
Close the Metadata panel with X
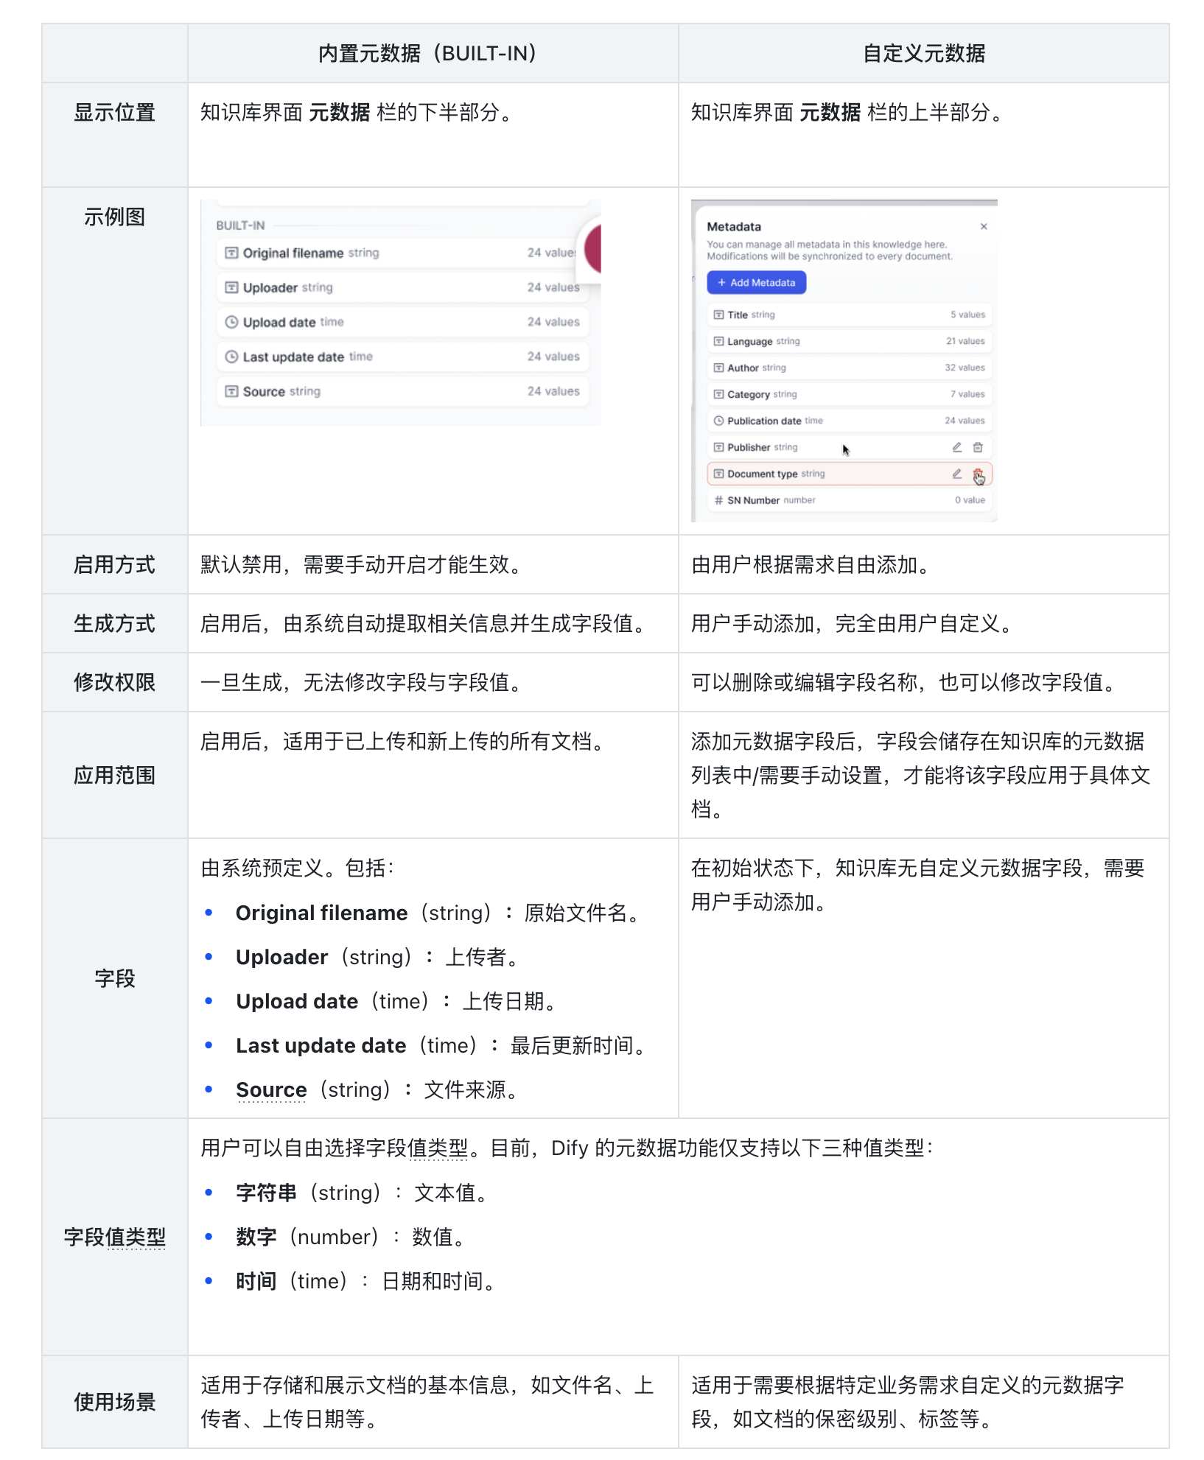(983, 227)
